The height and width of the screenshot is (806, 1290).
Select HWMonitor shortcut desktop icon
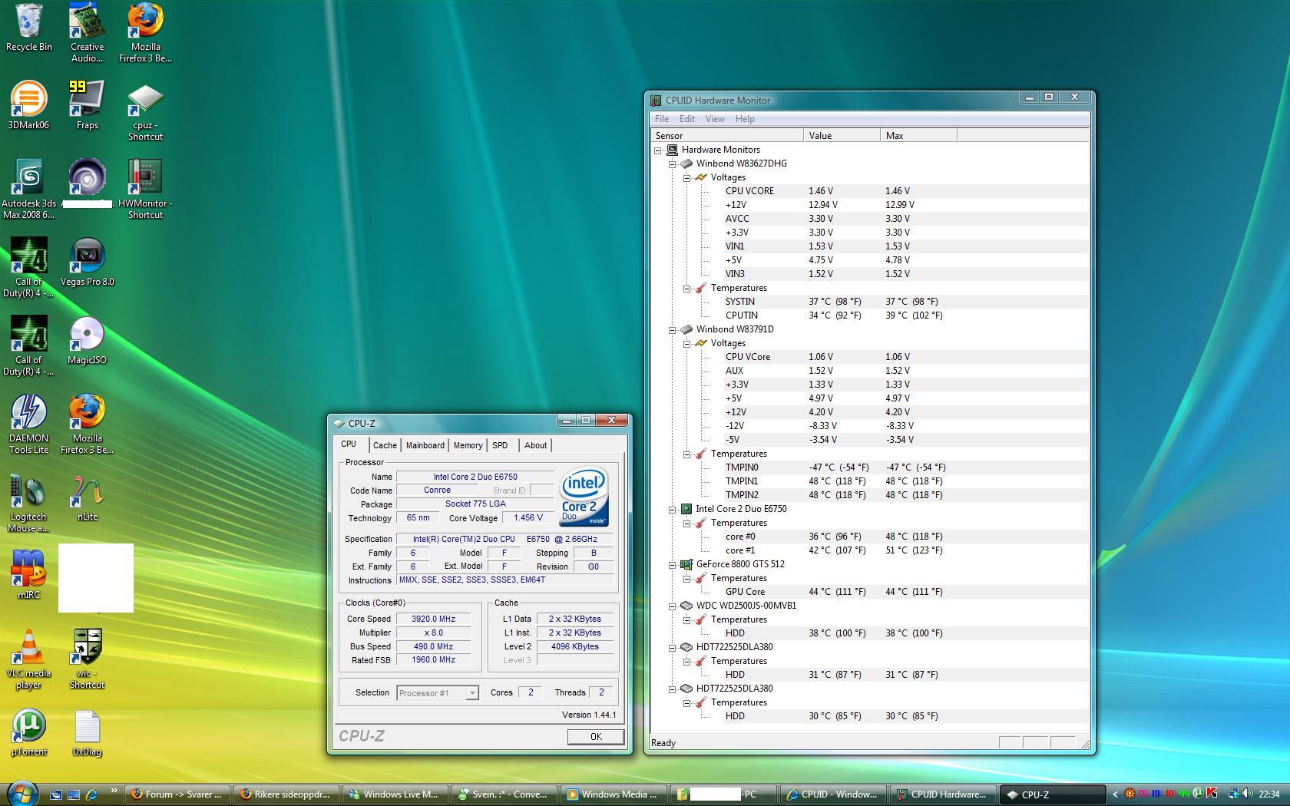145,190
